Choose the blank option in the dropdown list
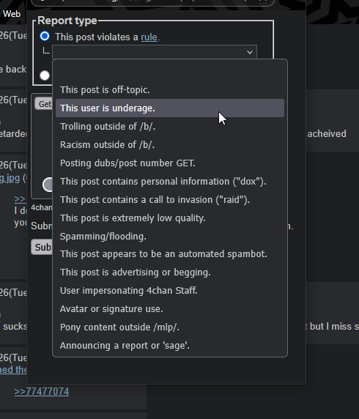Viewport: 359px width, 419px height. [x=170, y=72]
